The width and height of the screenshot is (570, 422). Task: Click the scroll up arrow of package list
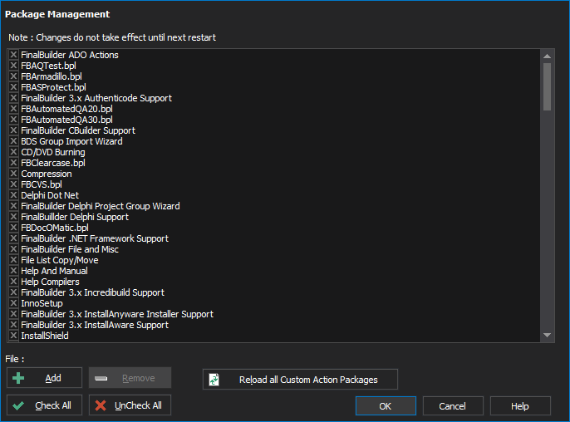[x=547, y=56]
